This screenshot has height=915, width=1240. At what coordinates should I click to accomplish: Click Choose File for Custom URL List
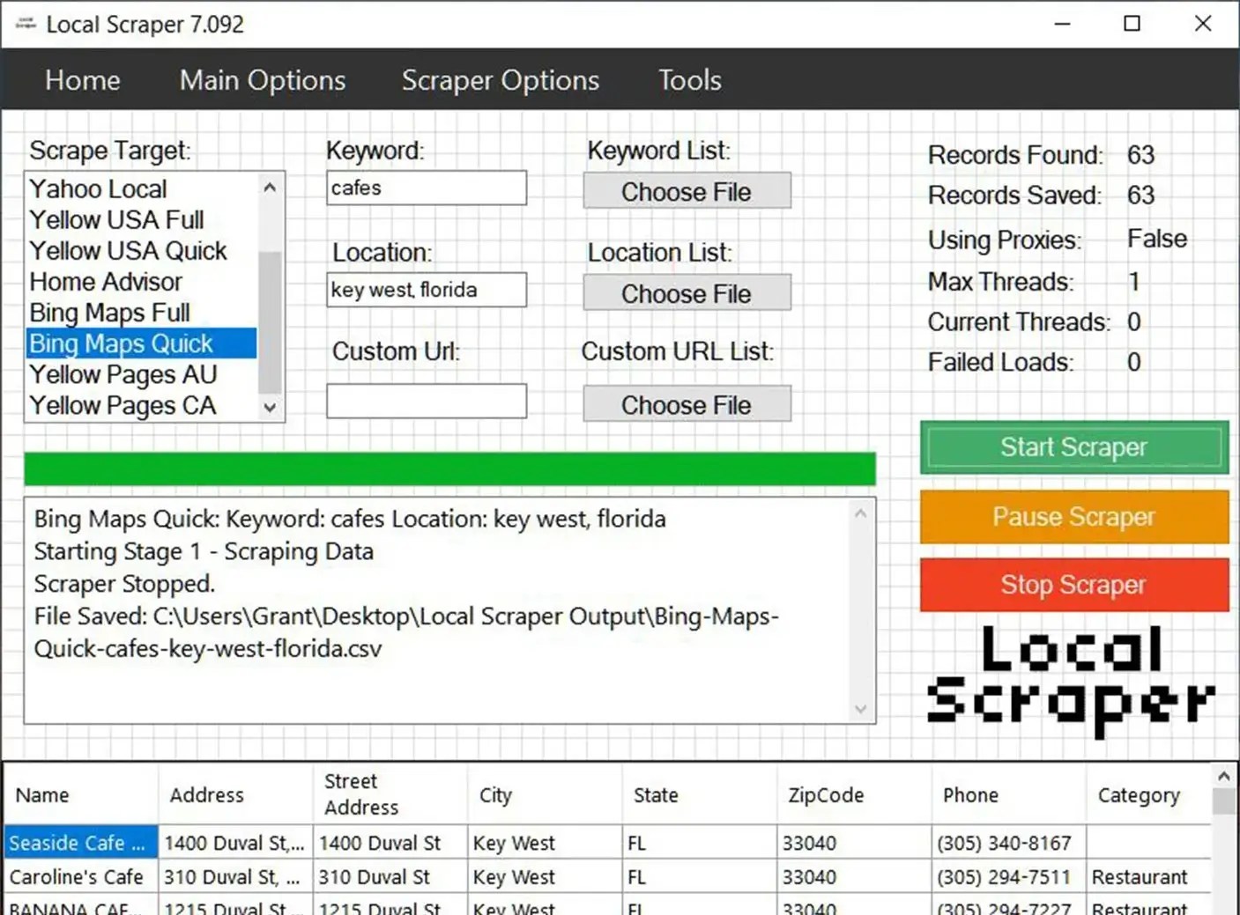click(x=687, y=403)
